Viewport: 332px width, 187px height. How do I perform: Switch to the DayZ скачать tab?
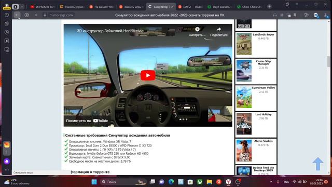220,7
